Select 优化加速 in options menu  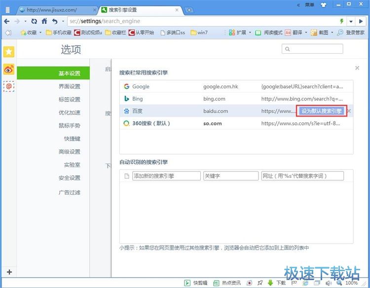coord(70,113)
